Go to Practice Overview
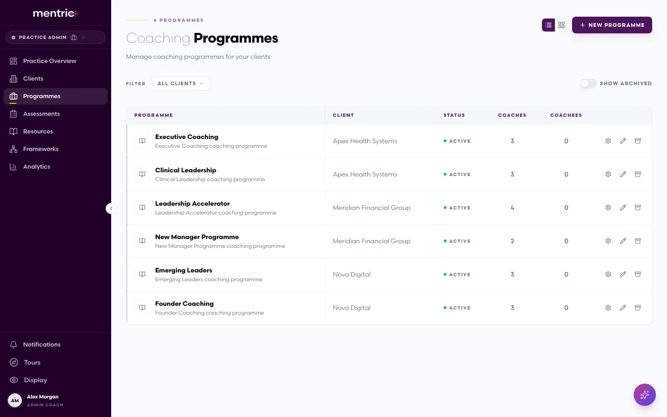The width and height of the screenshot is (667, 417). [x=56, y=61]
